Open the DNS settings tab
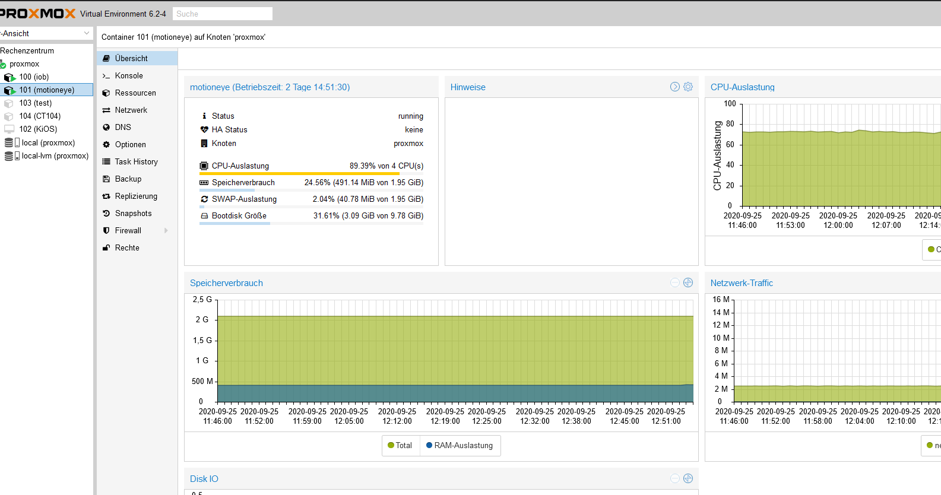The height and width of the screenshot is (495, 941). coord(137,127)
